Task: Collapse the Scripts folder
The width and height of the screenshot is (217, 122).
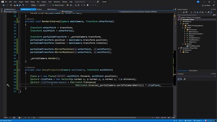Action: pyautogui.click(x=183, y=28)
